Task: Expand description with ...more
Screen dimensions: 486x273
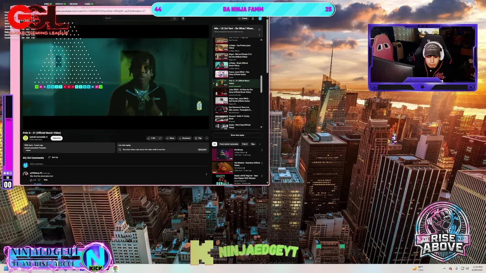Action: pos(28,150)
